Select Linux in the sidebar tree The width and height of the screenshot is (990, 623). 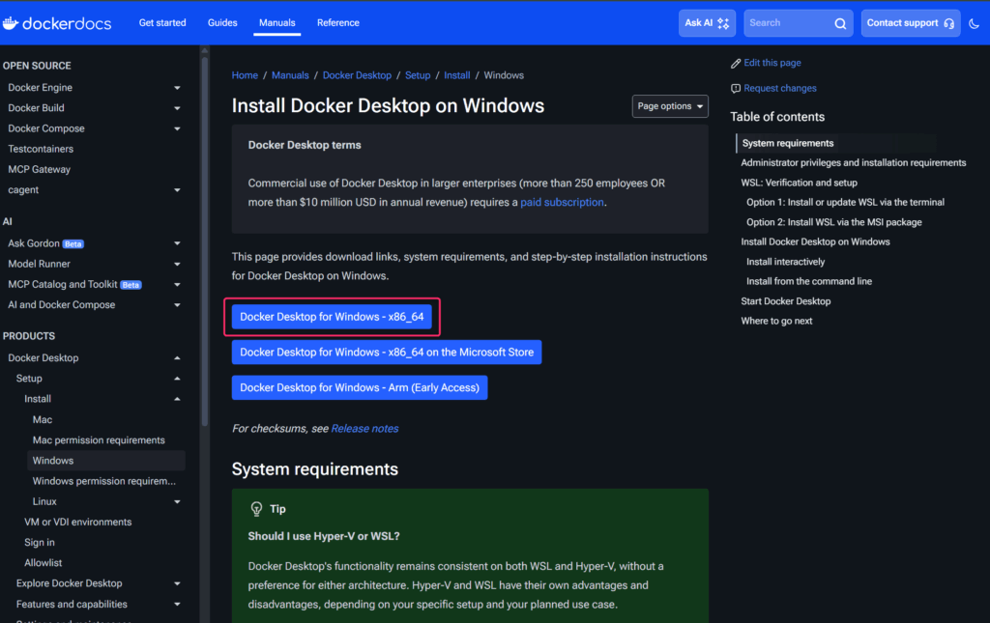(x=44, y=501)
